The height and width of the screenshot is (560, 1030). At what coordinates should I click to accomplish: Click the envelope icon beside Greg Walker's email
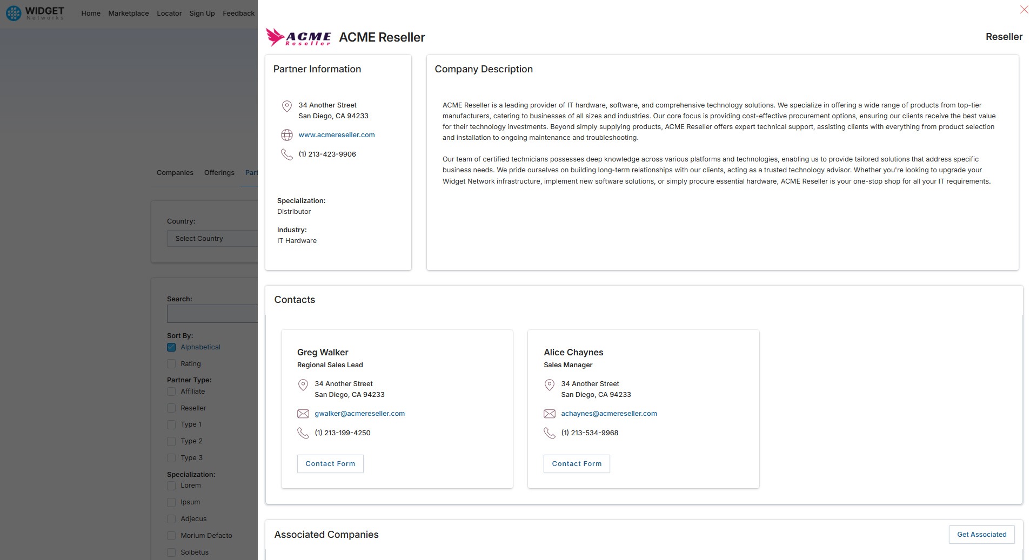(x=303, y=414)
